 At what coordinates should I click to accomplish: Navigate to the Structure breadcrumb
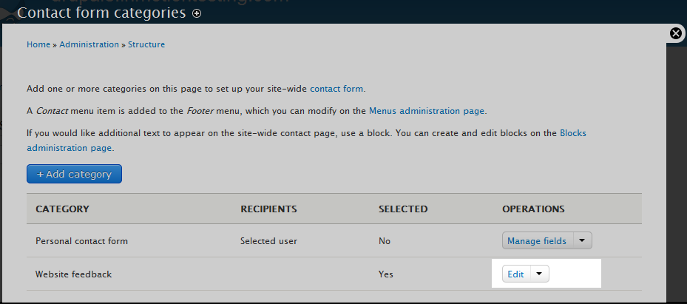click(x=146, y=44)
